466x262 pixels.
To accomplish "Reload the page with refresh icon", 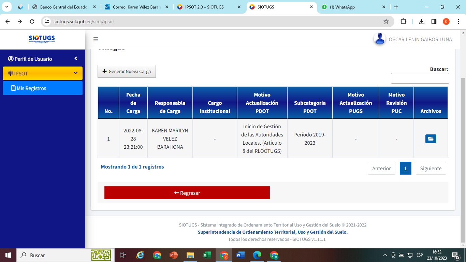I will [32, 21].
